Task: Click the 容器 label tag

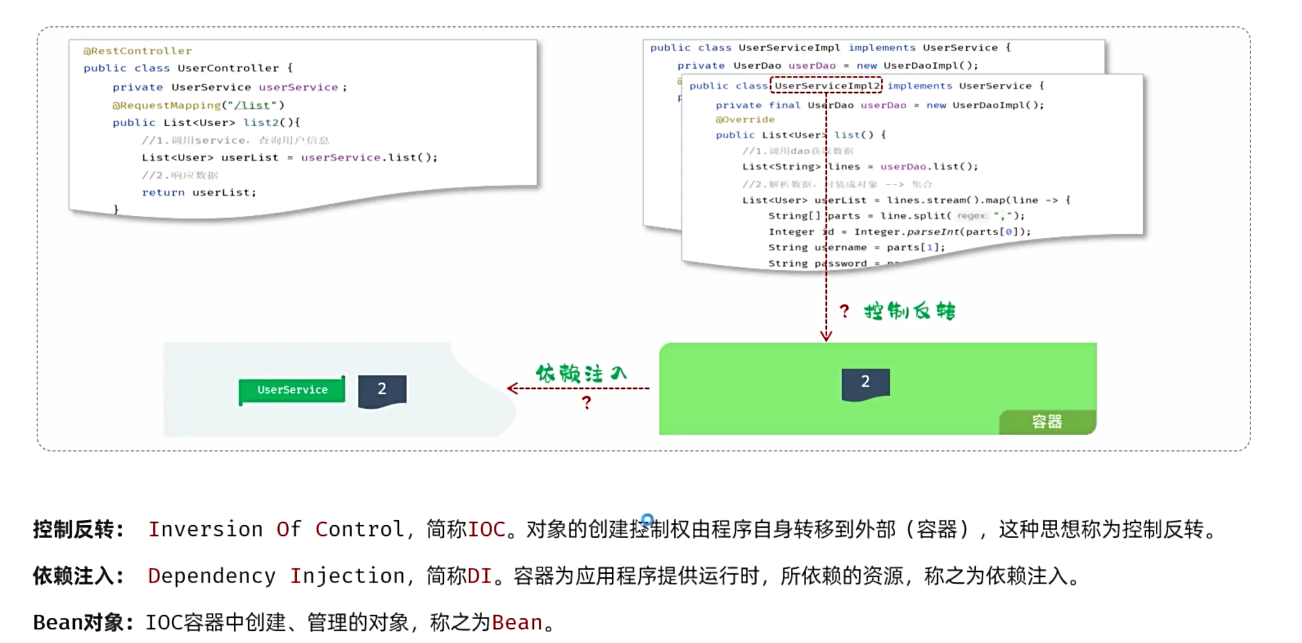Action: [x=1047, y=422]
